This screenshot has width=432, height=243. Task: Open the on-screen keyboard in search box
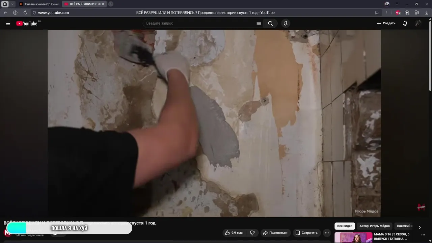[259, 23]
